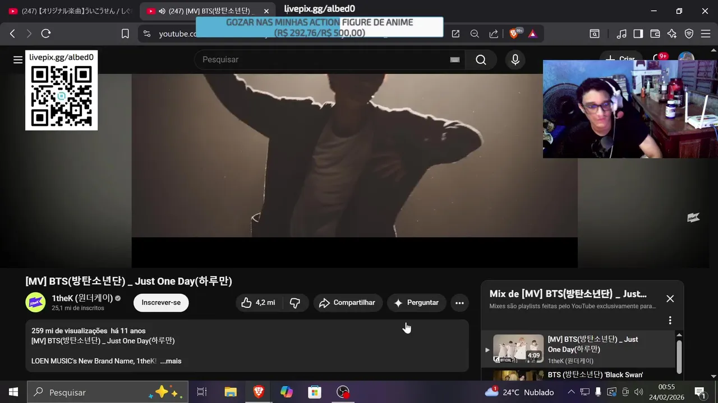
Task: Open the Brave main hamburger menu
Action: (x=706, y=34)
